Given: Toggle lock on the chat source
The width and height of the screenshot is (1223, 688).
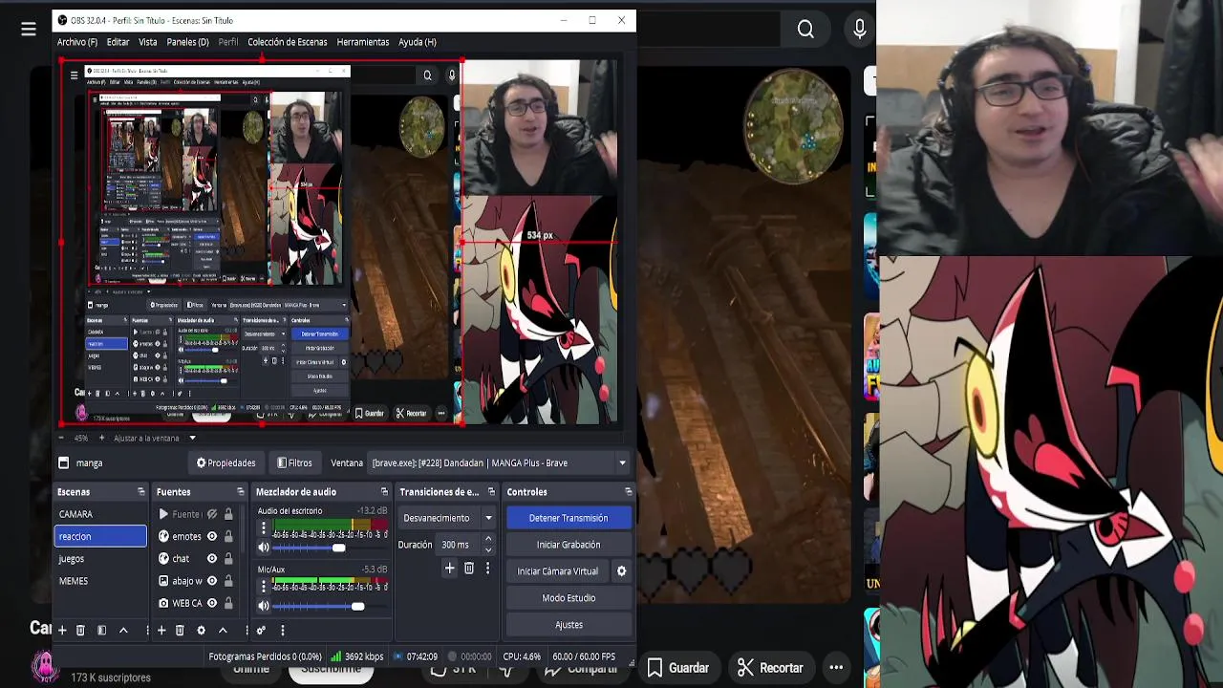Looking at the screenshot, I should [228, 558].
